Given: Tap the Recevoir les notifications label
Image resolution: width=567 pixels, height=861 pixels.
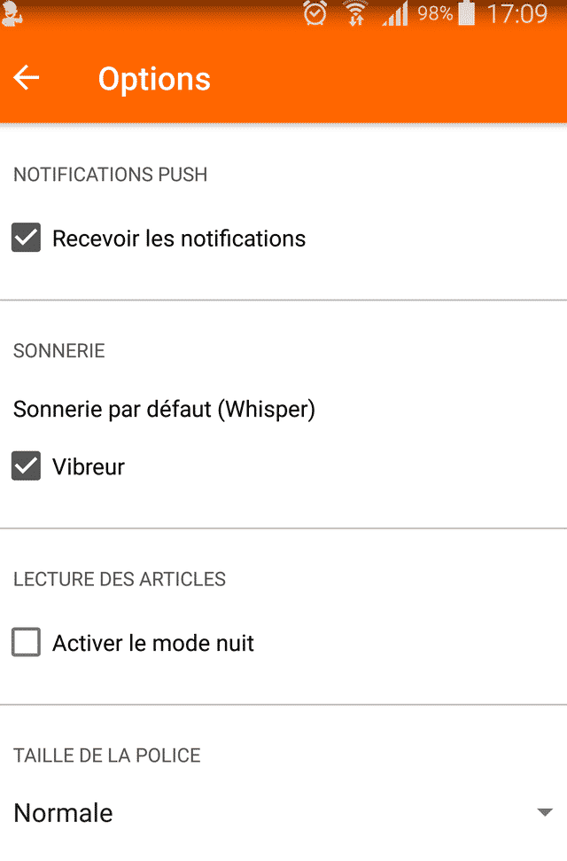Looking at the screenshot, I should (x=179, y=239).
